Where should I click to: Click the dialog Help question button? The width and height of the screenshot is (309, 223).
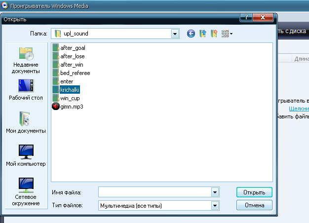246,17
